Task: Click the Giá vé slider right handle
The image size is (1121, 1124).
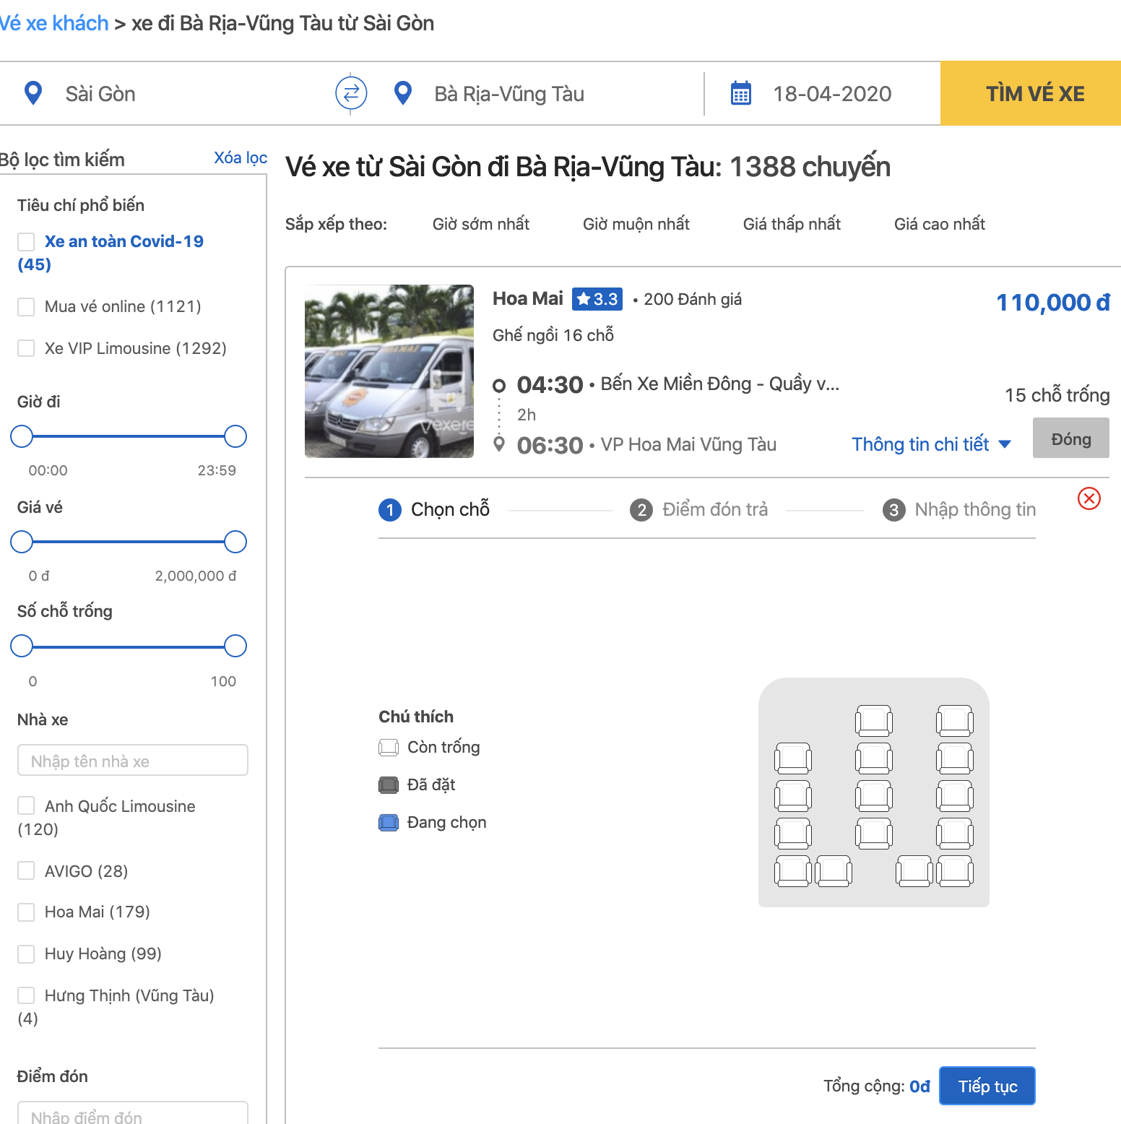Action: (235, 542)
